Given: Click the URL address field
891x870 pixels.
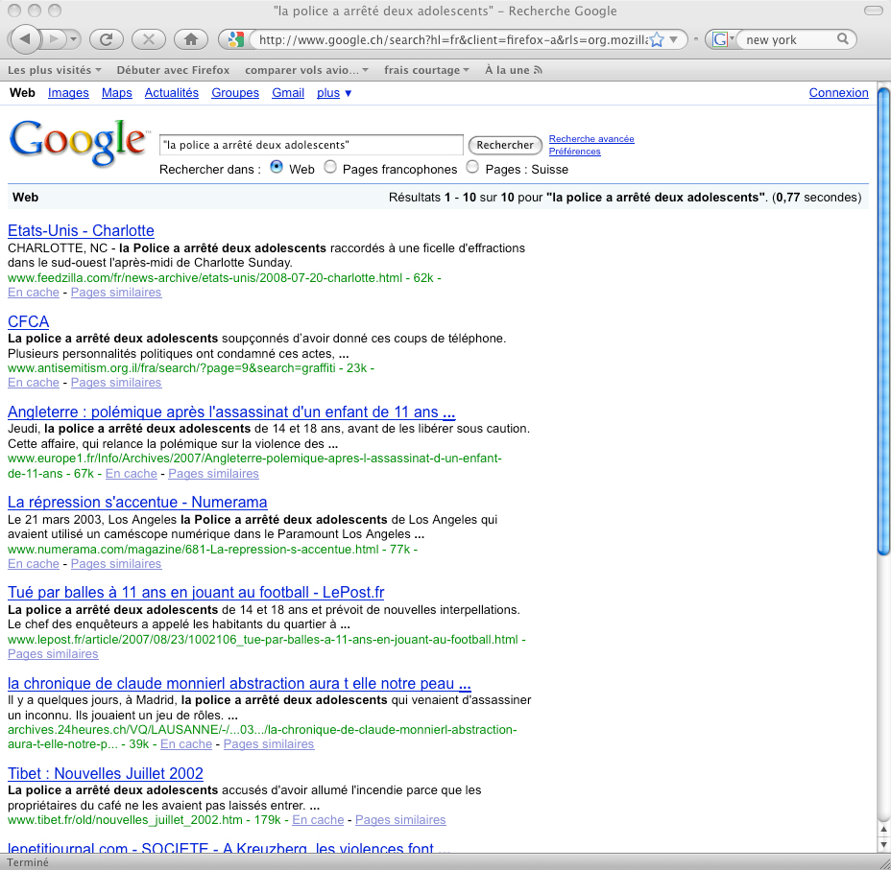Looking at the screenshot, I should click(452, 39).
